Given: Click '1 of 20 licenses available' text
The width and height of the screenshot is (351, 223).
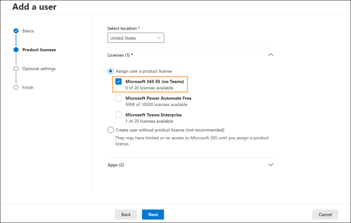Looking at the screenshot, I should click(x=149, y=121).
